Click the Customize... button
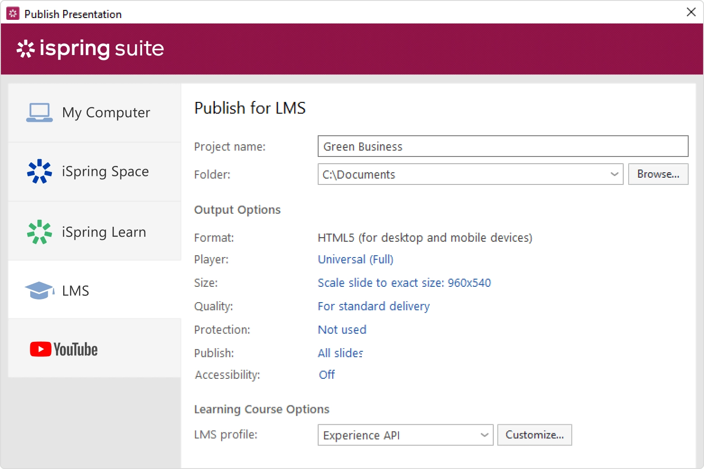This screenshot has width=704, height=469. [534, 435]
